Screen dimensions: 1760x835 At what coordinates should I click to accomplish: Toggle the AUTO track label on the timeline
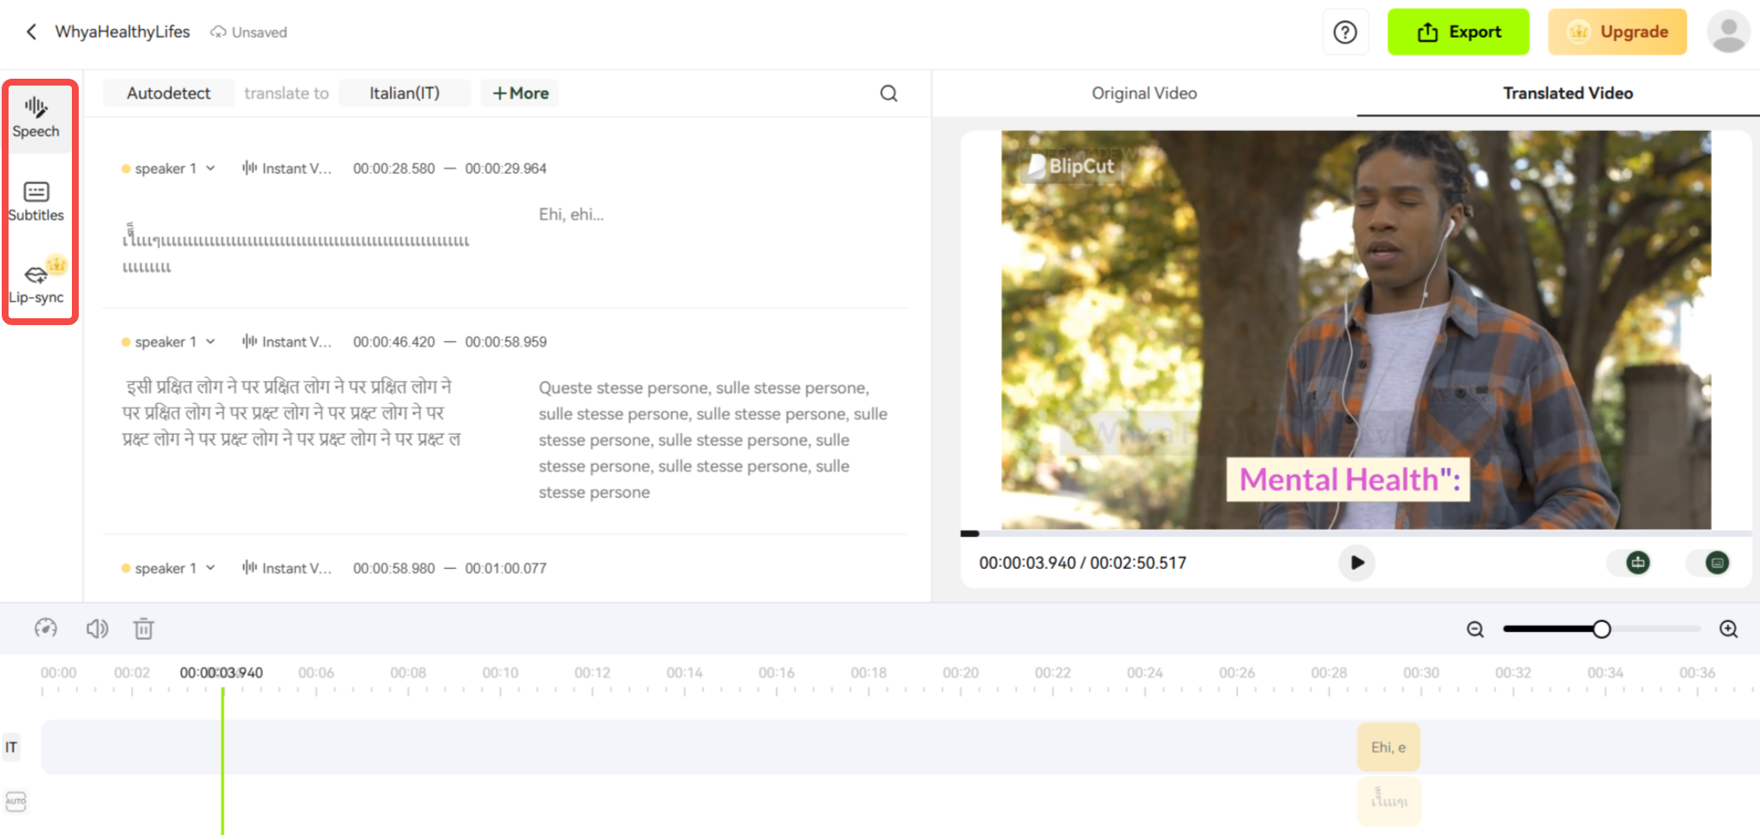[15, 802]
